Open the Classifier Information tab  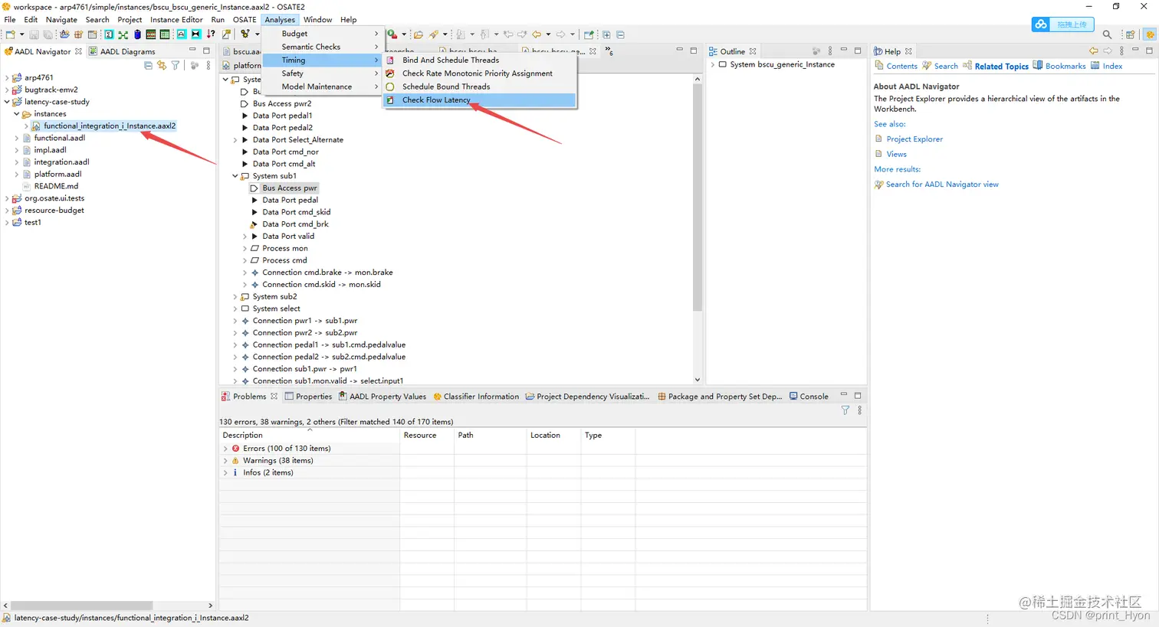(x=475, y=397)
